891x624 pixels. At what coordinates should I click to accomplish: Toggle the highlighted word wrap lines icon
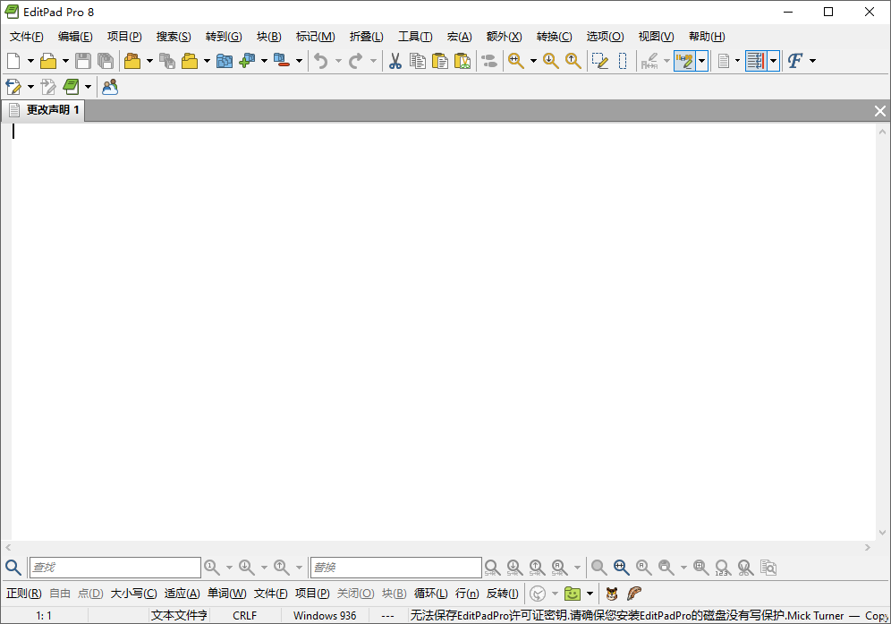coord(756,61)
